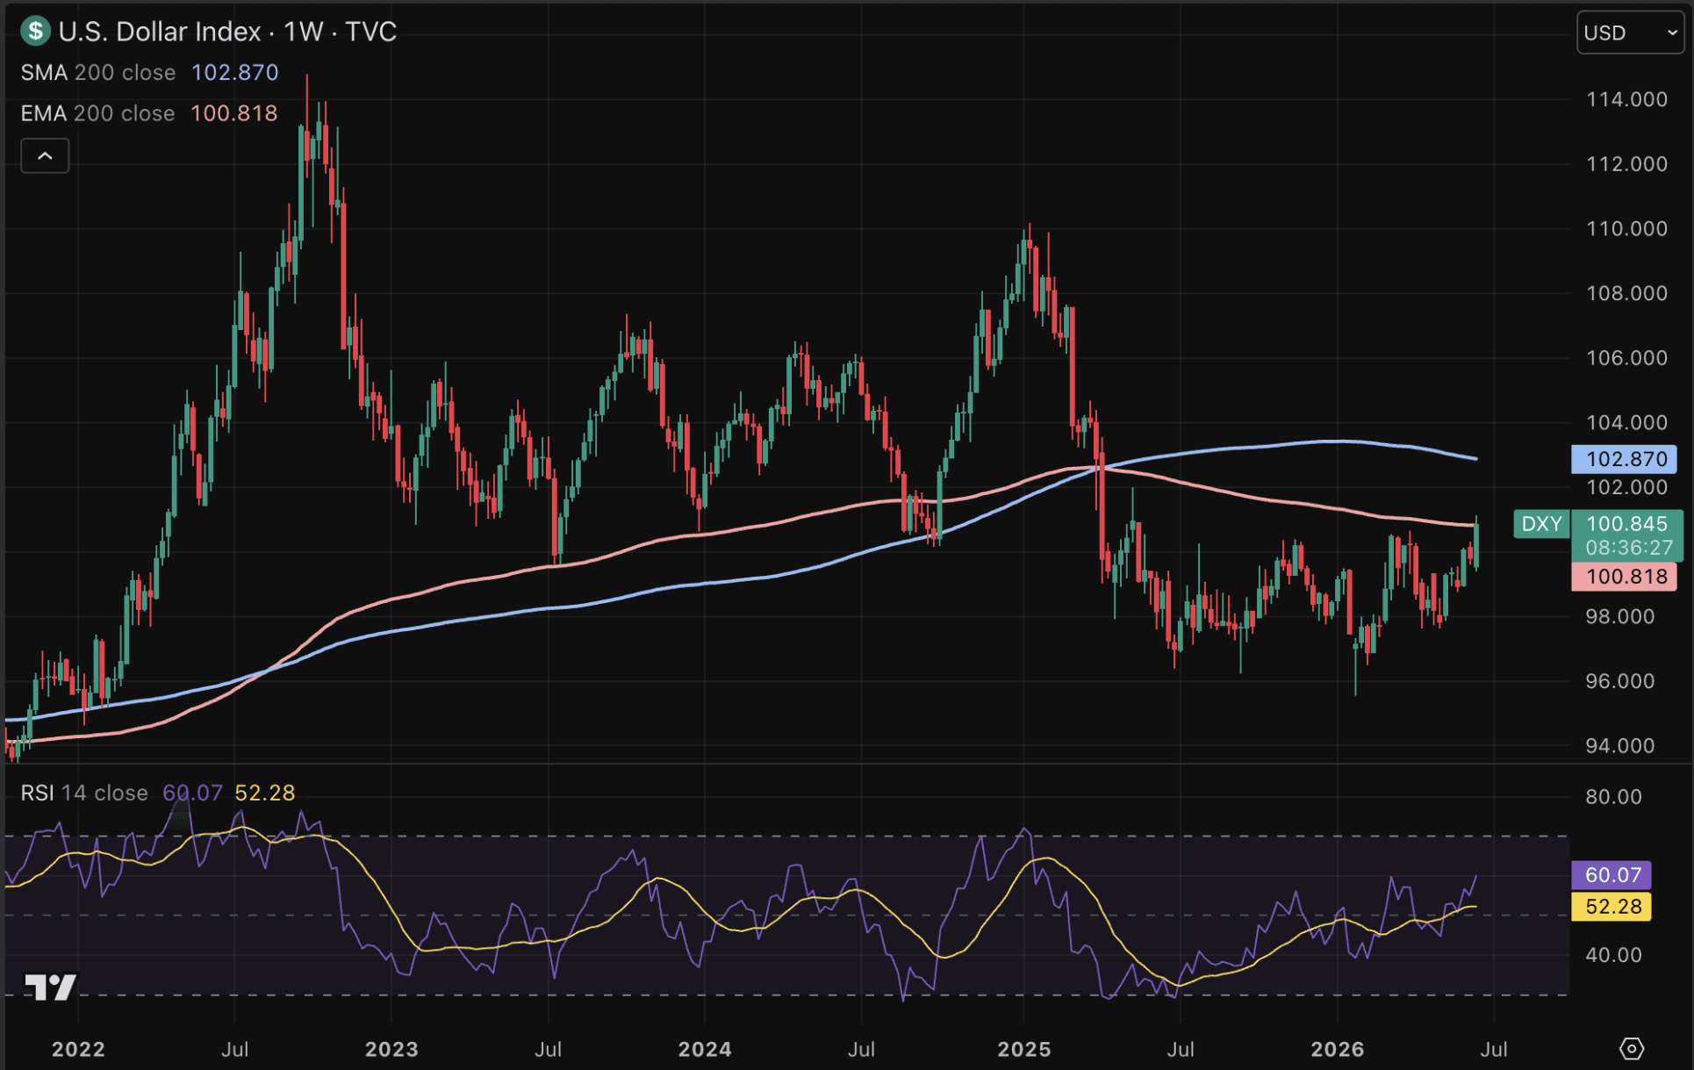Open chart settings gear icon

(x=1631, y=1048)
